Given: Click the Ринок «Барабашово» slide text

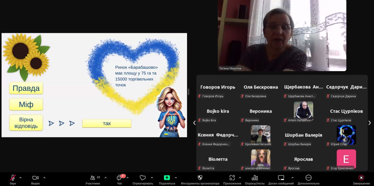Looking at the screenshot, I should pyautogui.click(x=136, y=76).
